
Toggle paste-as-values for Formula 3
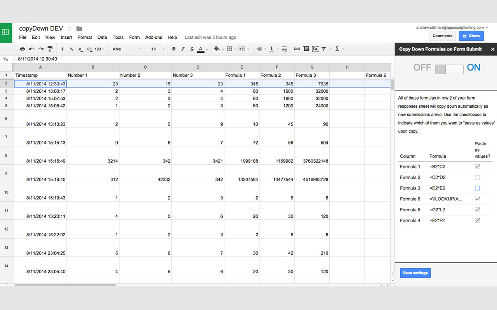[478, 188]
